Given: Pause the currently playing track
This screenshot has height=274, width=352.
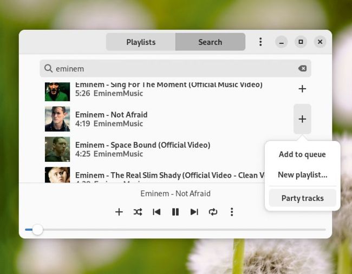Looking at the screenshot, I should (x=175, y=212).
